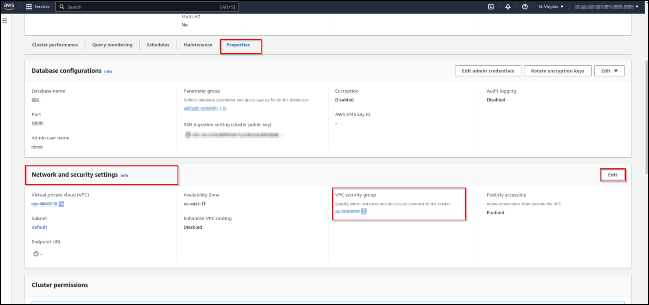Click the us-east-1f Availability Zone value

[195, 204]
